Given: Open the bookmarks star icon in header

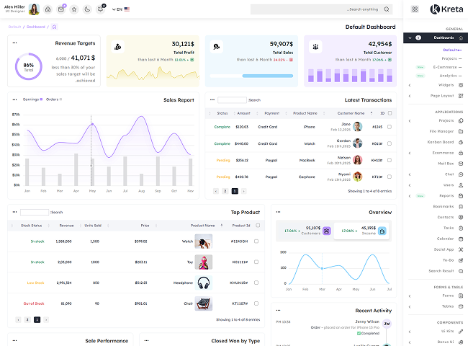Looking at the screenshot, I should tap(74, 9).
